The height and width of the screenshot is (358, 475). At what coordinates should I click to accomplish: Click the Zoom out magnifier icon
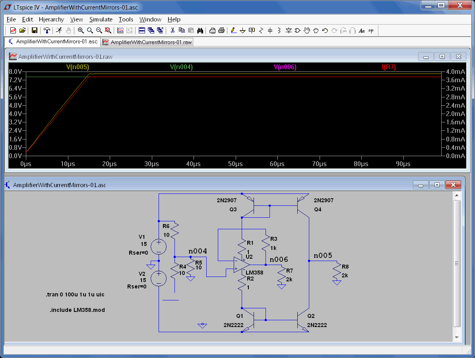[99, 31]
